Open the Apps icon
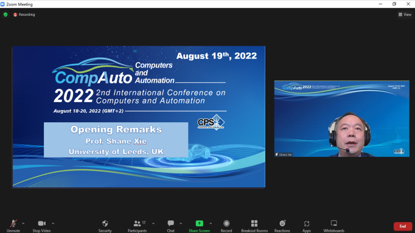The width and height of the screenshot is (415, 233). click(307, 224)
